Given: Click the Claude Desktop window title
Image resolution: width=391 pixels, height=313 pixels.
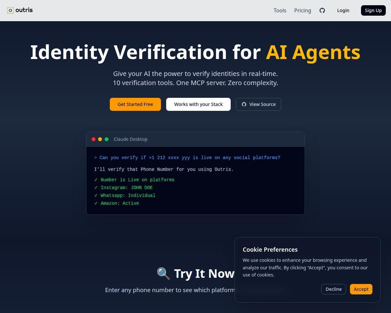Looking at the screenshot, I should point(130,139).
